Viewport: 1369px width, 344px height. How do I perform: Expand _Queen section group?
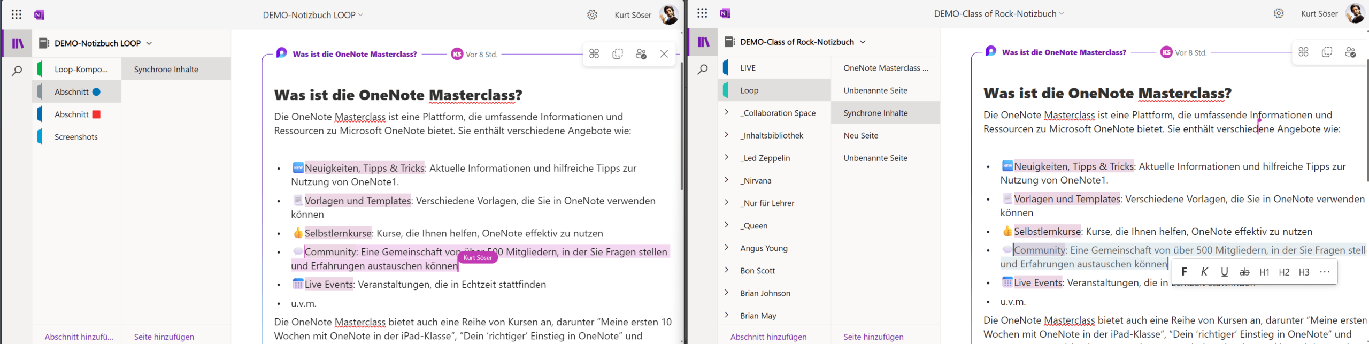click(x=726, y=225)
